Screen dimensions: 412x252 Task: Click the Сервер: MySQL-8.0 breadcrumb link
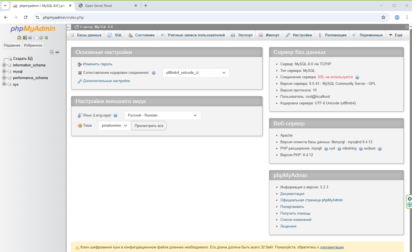click(x=96, y=27)
